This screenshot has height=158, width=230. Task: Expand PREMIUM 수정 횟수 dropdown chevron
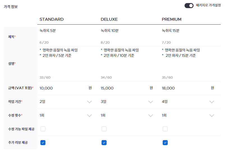click(212, 115)
